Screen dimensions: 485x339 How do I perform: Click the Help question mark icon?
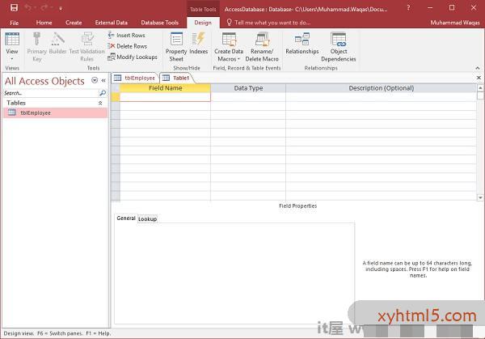[408, 8]
